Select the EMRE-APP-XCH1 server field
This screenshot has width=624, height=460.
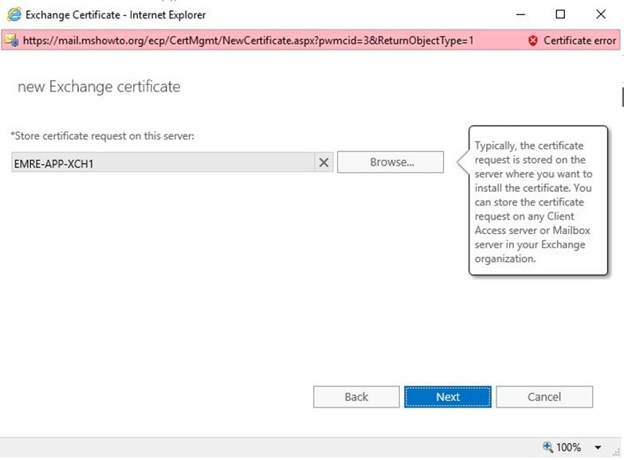[163, 162]
